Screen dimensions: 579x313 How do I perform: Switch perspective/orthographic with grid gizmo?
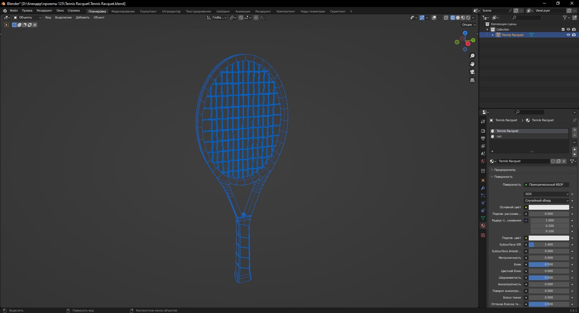coord(472,80)
